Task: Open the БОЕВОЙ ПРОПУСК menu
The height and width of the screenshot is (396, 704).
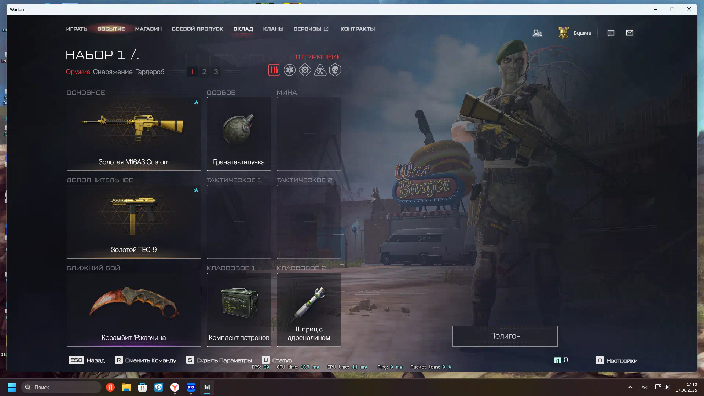Action: 198,29
